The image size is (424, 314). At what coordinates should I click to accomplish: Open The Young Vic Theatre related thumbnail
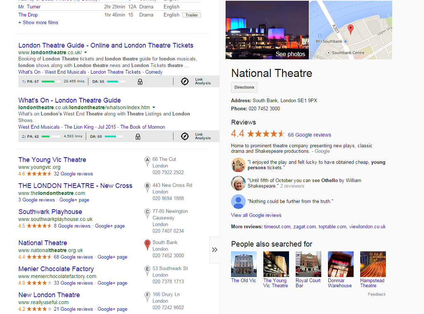pos(276,264)
